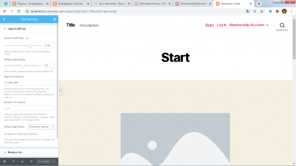Image resolution: width=296 pixels, height=166 pixels.
Task: Open the Extensions puzzle icon
Action: [277, 11]
